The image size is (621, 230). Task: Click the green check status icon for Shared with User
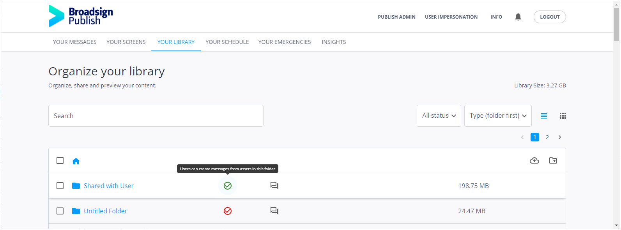tap(228, 186)
